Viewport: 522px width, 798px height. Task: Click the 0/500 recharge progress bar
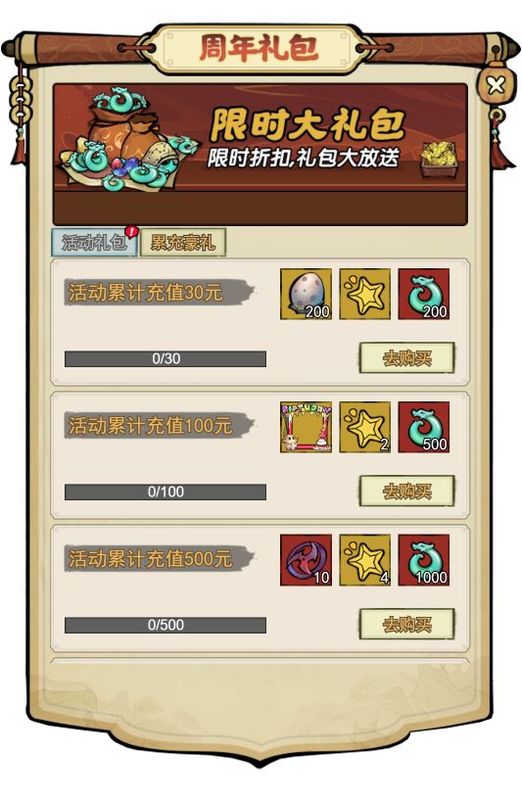point(166,625)
